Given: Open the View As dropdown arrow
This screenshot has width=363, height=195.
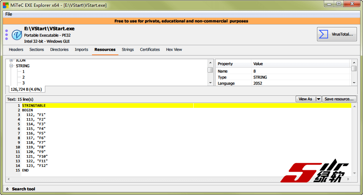Looking at the screenshot, I should 318,99.
